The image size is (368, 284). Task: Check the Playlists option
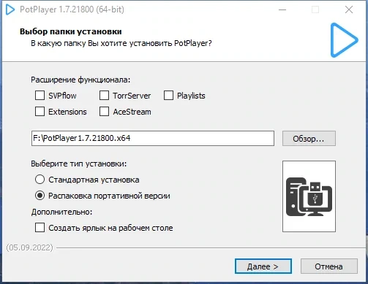point(168,96)
